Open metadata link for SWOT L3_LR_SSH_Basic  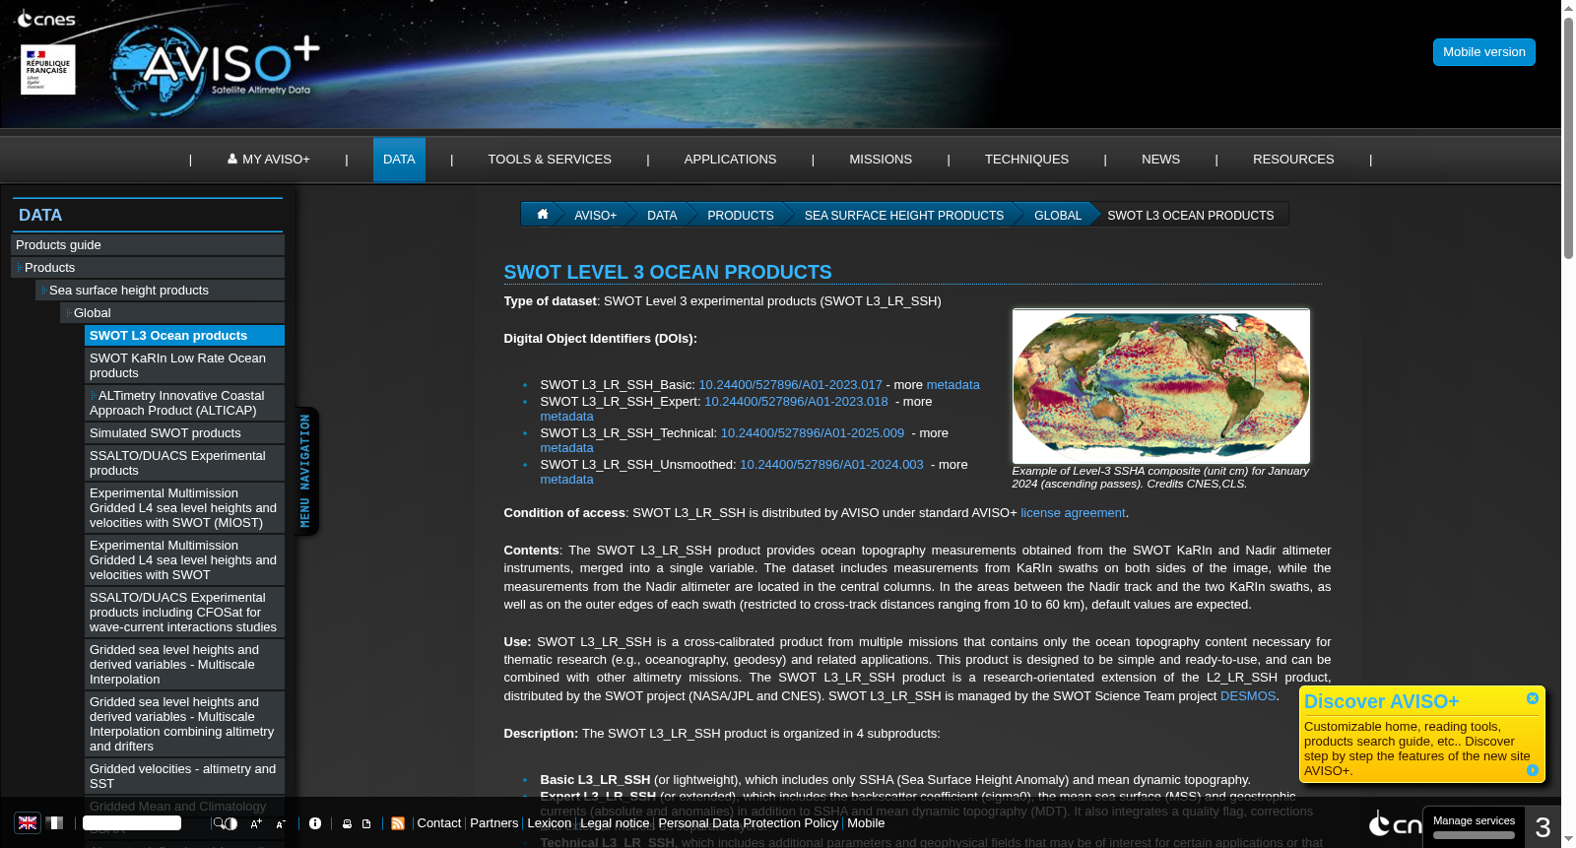[952, 385]
